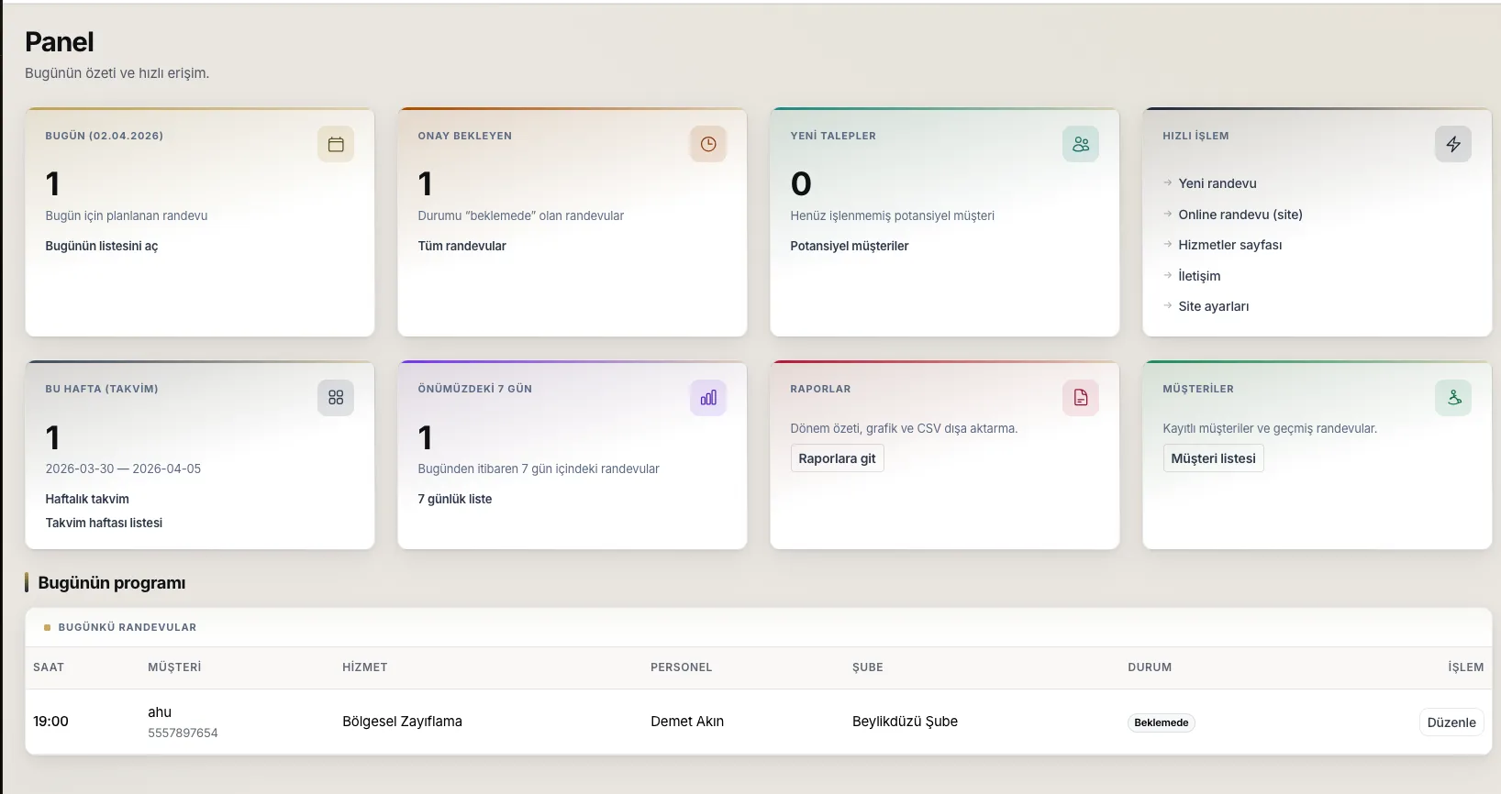Go to Potansiyel müşteriler
The height and width of the screenshot is (794, 1501).
tap(850, 246)
